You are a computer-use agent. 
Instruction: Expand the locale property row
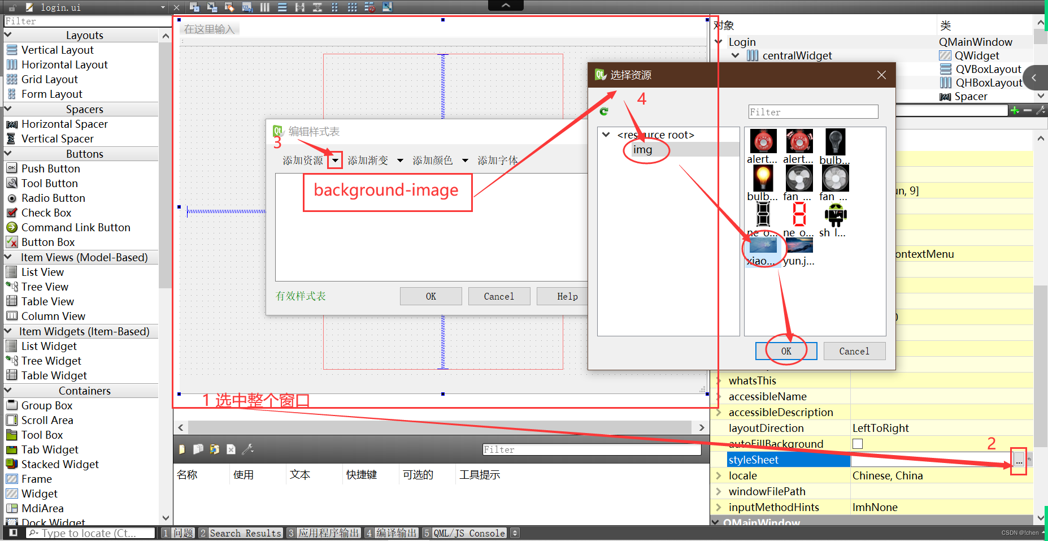click(719, 475)
